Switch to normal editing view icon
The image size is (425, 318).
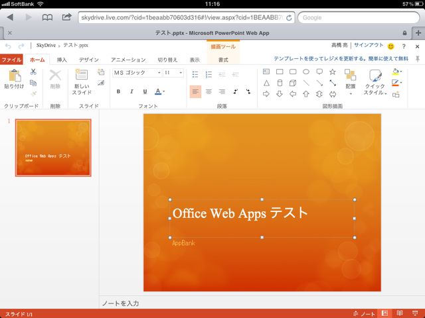pos(384,313)
